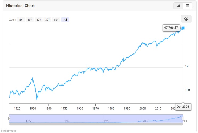Set zoom to 50Y
The width and height of the screenshot is (198, 133).
click(56, 19)
